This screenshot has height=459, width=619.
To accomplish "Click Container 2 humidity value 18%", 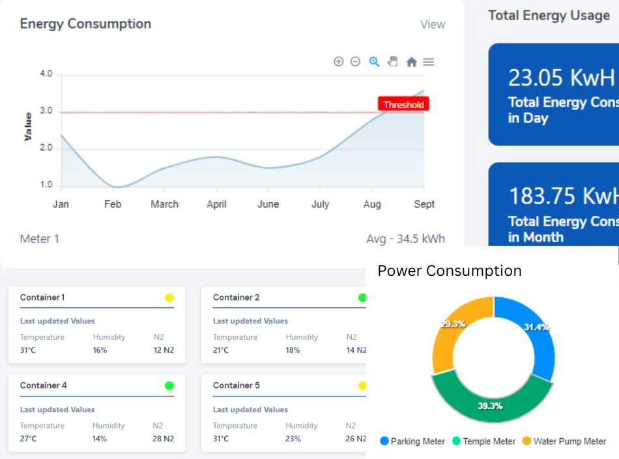I will point(293,350).
